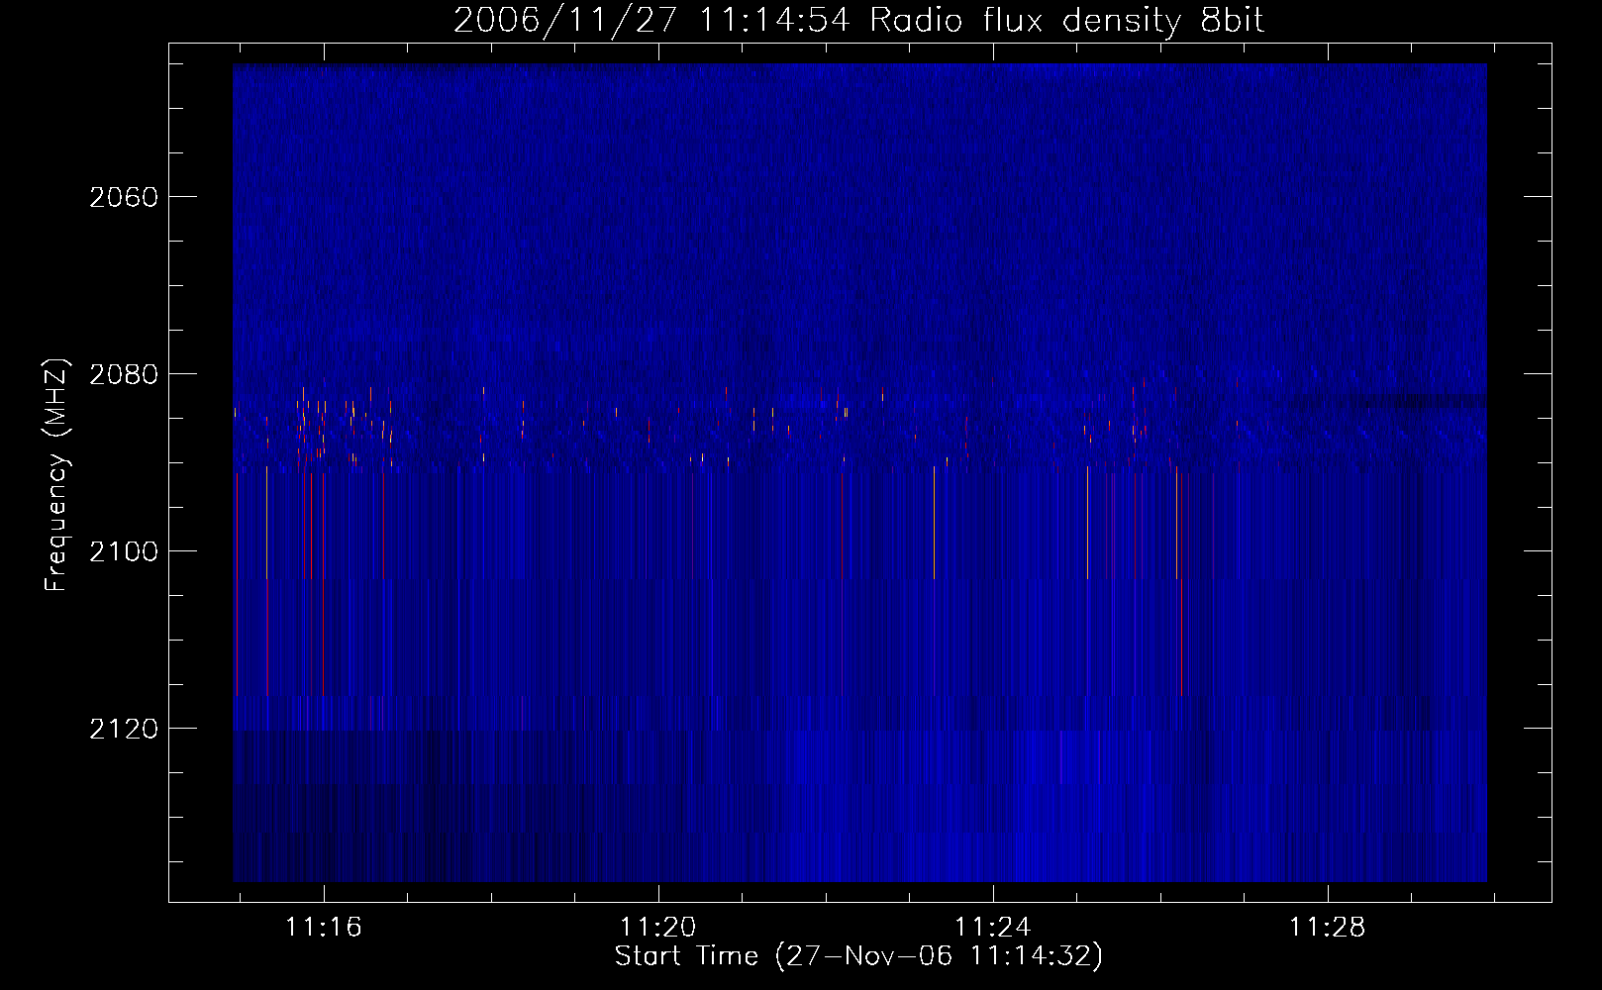The image size is (1602, 990).
Task: Click the plot title "Radio flux density 8bit"
Action: point(1066,21)
